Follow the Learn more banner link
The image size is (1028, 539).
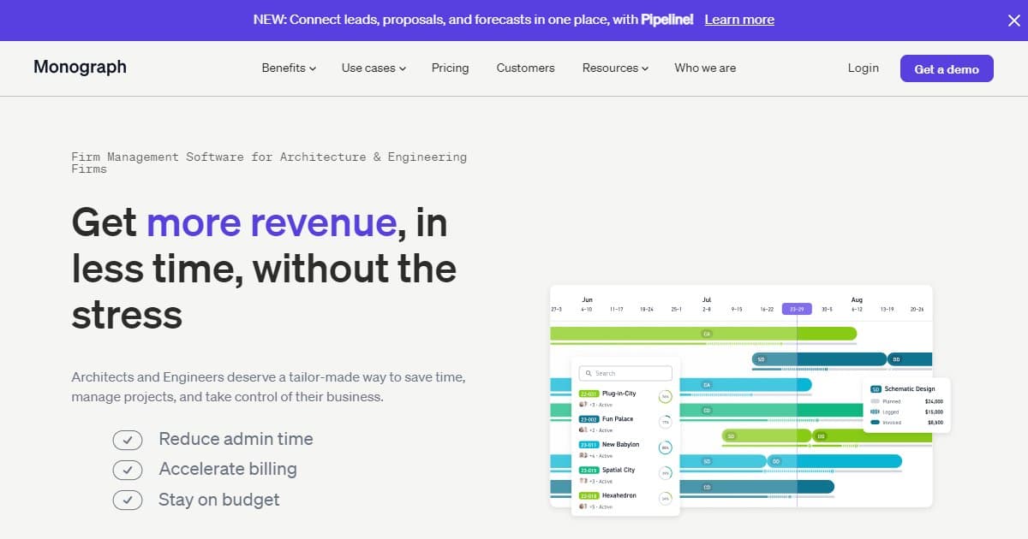coord(739,20)
